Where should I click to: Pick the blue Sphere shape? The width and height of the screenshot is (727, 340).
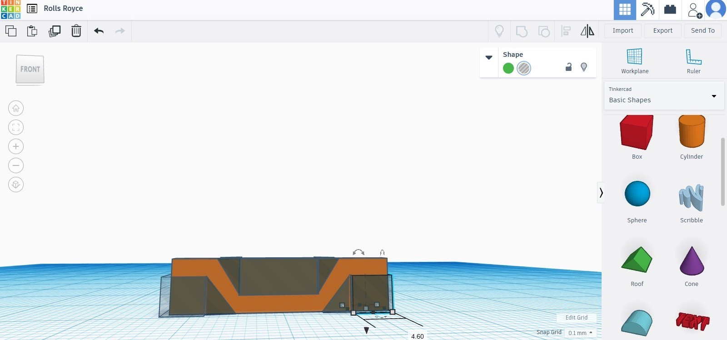click(x=637, y=194)
